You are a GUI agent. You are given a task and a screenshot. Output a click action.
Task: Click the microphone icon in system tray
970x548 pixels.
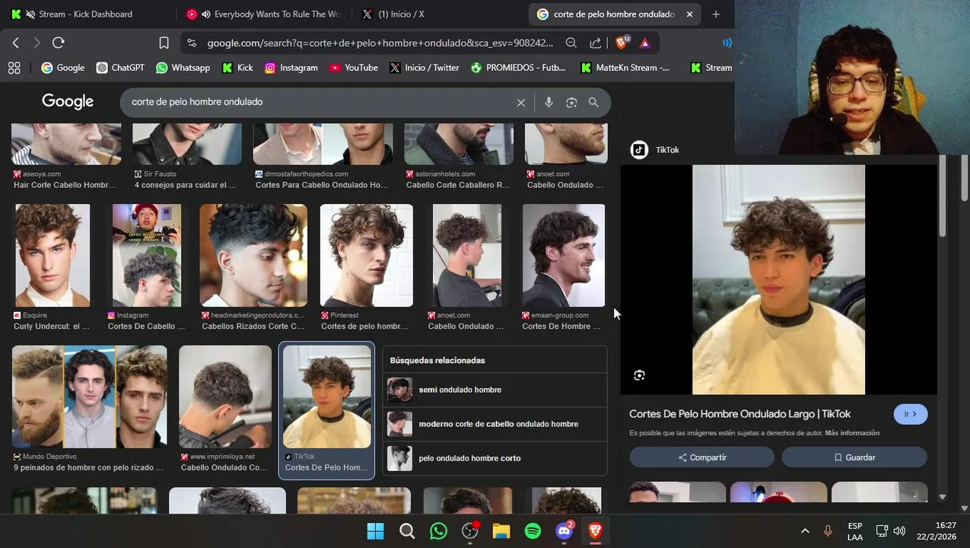point(828,531)
